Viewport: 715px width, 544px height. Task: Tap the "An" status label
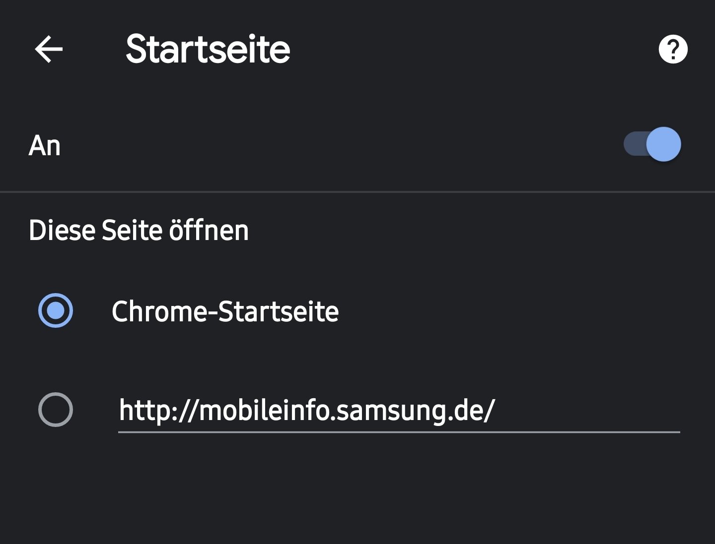point(45,146)
